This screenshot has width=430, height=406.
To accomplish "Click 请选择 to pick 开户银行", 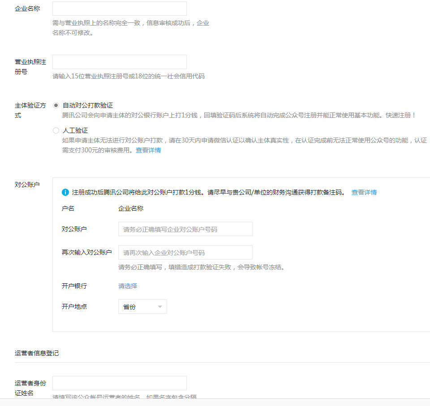I will point(128,286).
